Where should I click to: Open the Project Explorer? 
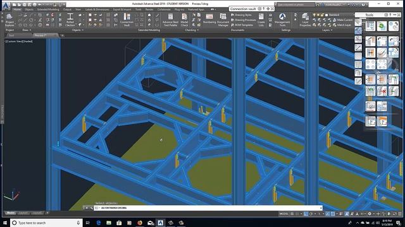tap(9, 20)
